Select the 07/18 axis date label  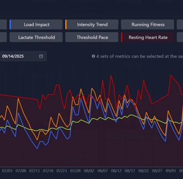tap(48, 171)
